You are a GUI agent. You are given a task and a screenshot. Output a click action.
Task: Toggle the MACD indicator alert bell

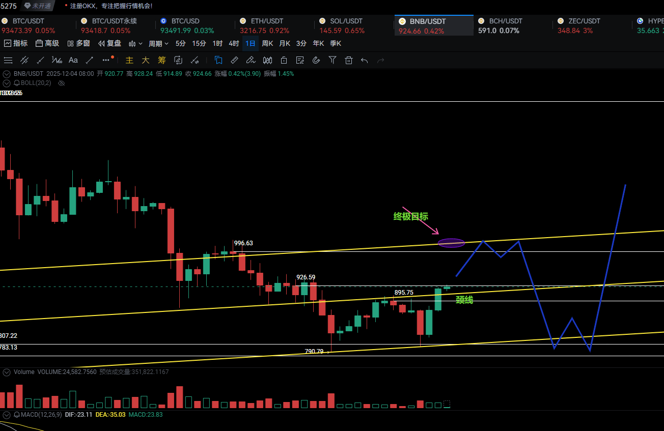click(17, 415)
